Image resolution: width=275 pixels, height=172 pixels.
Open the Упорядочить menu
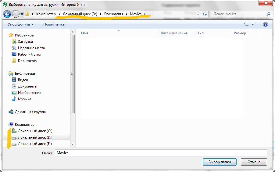pyautogui.click(x=21, y=24)
